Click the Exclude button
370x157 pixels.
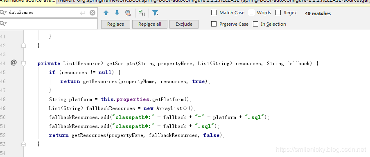[x=184, y=24]
